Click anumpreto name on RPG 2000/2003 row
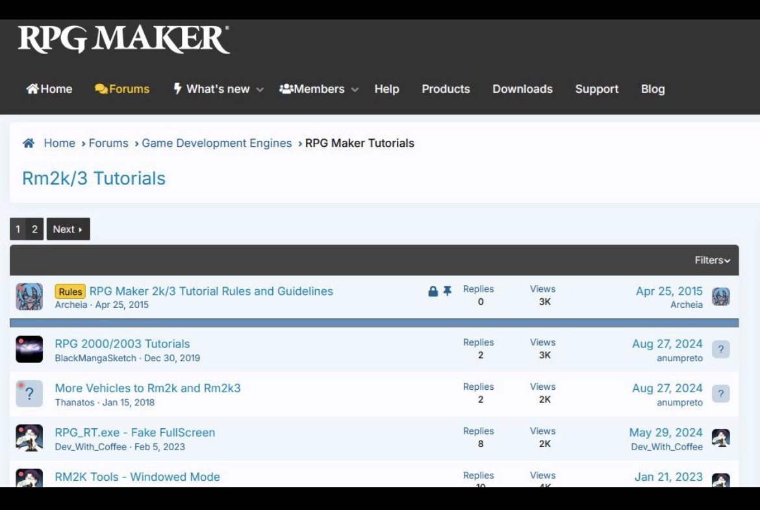 click(679, 358)
